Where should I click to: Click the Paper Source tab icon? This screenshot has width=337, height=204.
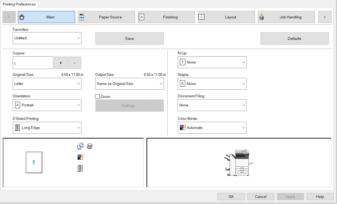pos(82,17)
